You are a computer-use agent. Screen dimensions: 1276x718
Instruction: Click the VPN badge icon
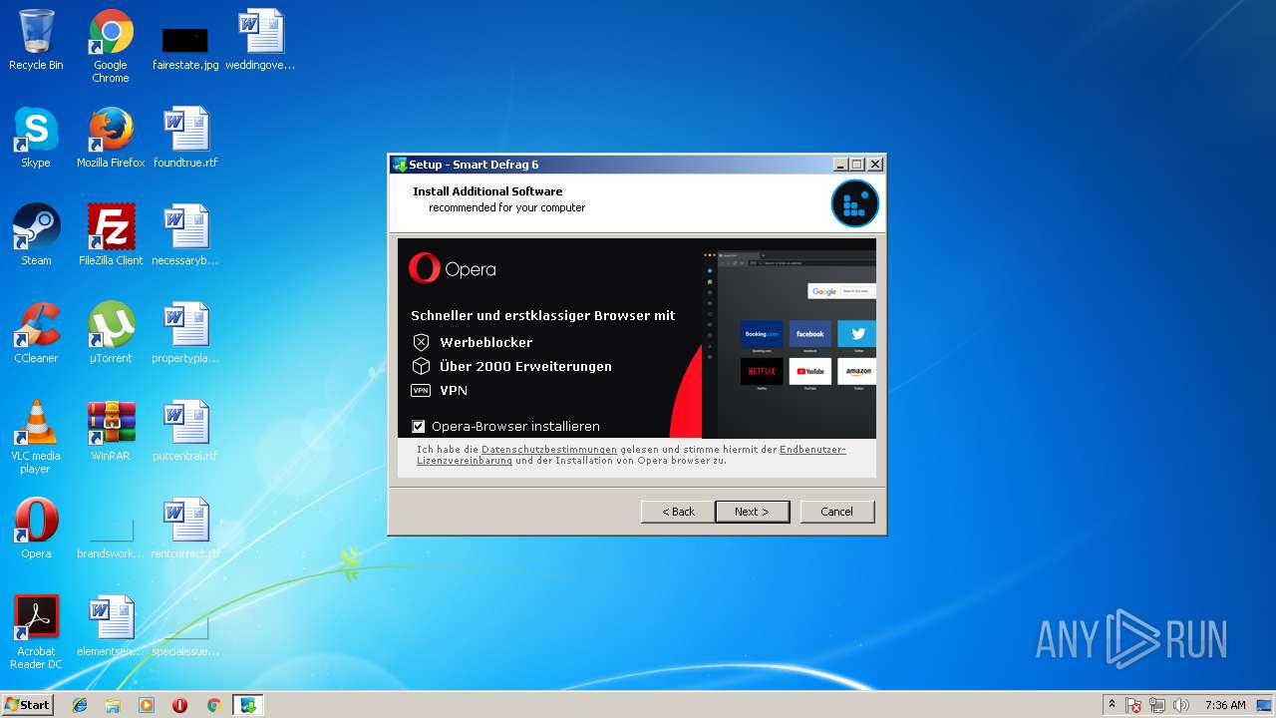coord(421,390)
